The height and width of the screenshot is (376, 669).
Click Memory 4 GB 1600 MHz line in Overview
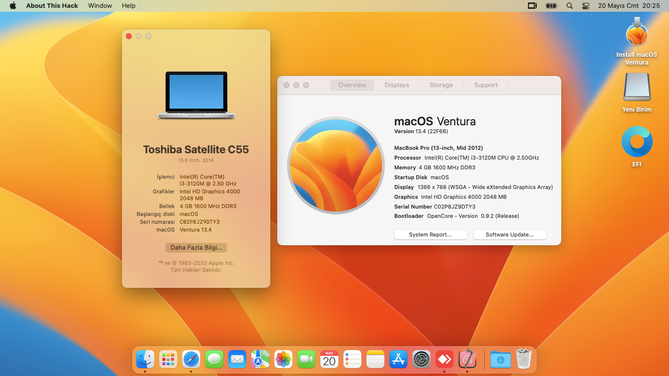click(435, 167)
